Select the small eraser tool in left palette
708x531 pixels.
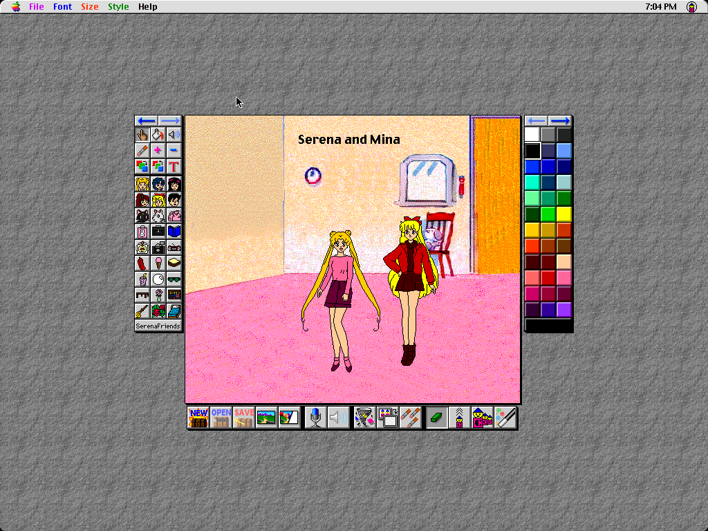pos(142,150)
